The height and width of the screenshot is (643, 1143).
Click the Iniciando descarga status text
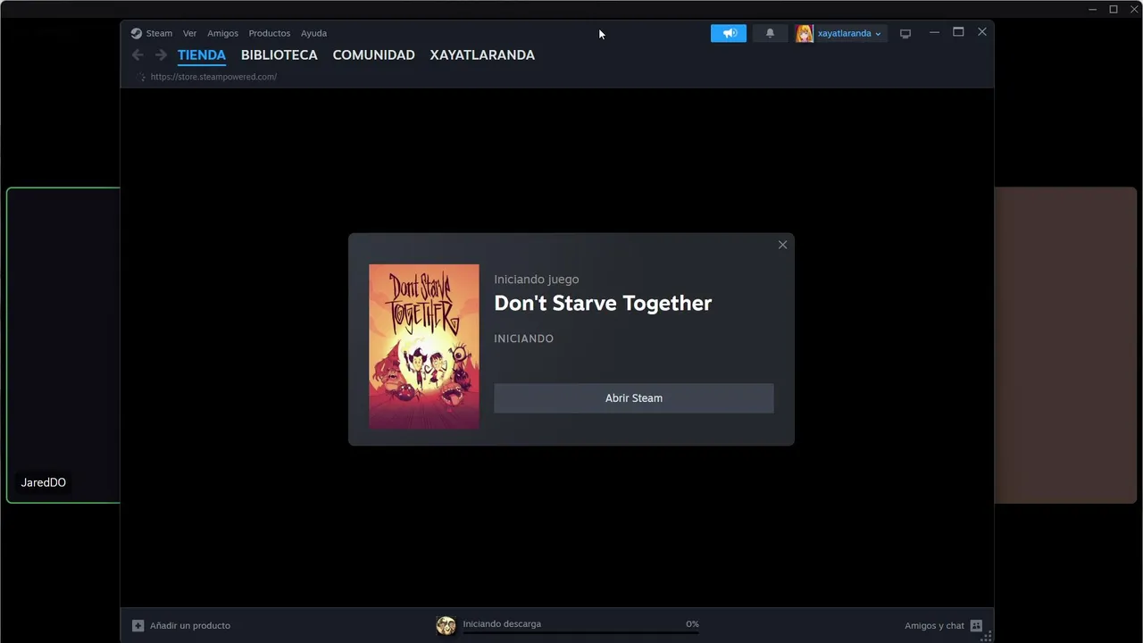(x=502, y=624)
